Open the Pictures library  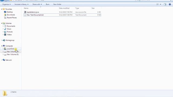(10, 32)
